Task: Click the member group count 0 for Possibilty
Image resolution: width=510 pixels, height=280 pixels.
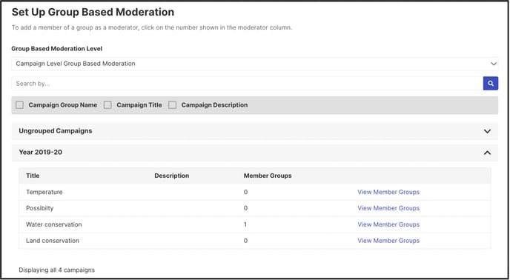Action: (x=245, y=208)
